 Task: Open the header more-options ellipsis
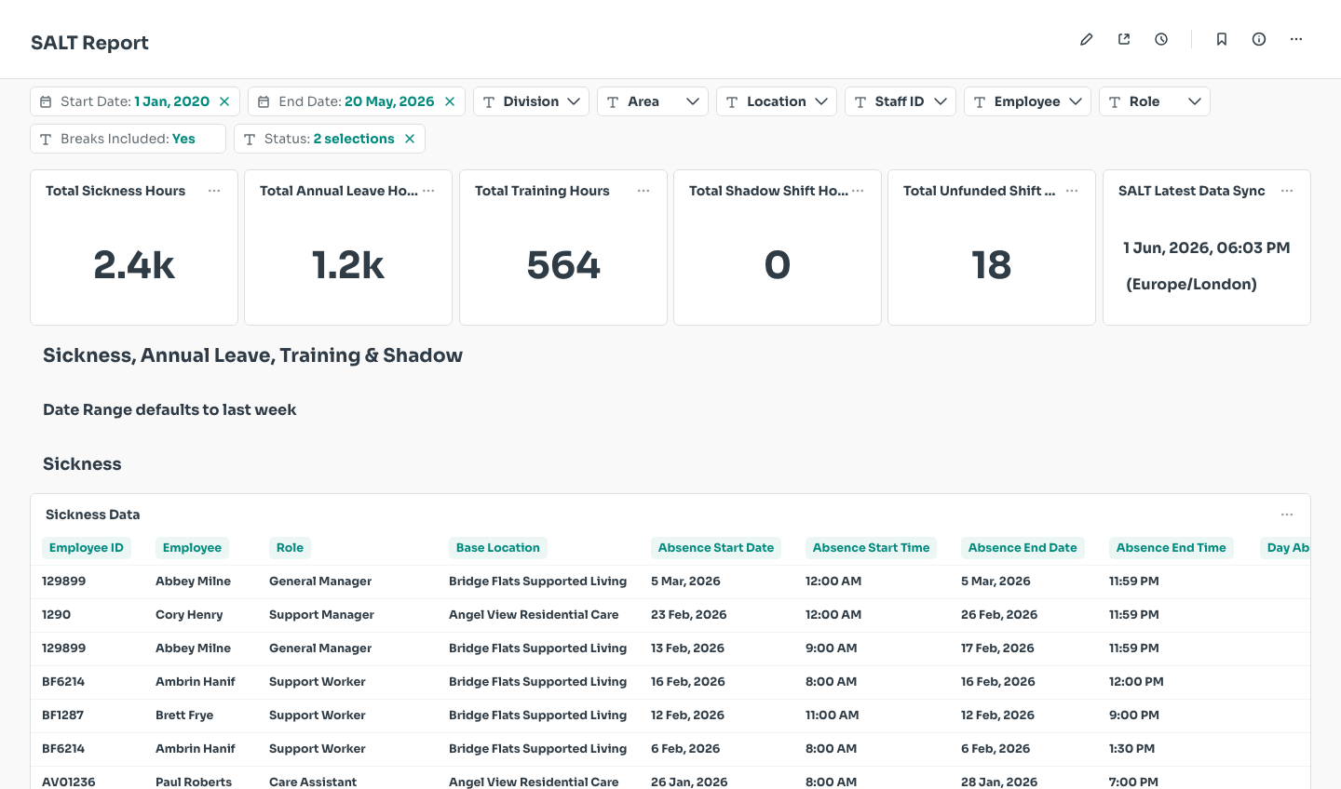[x=1296, y=39]
